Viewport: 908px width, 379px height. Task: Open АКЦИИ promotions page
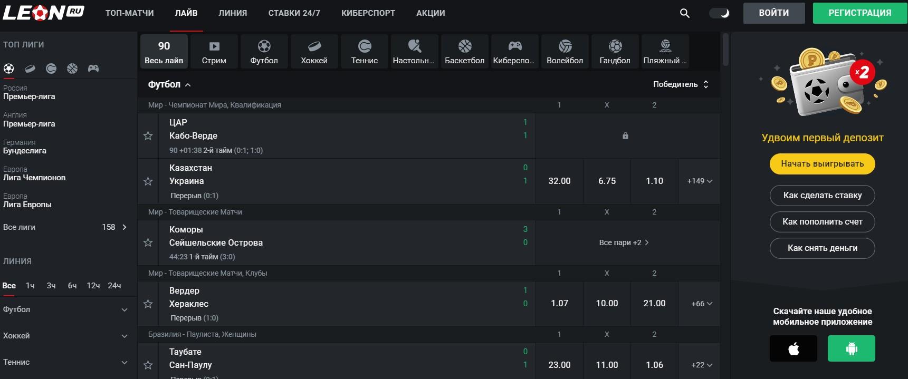tap(431, 13)
